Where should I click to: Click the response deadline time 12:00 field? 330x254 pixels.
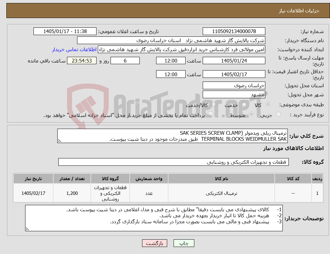point(171,61)
